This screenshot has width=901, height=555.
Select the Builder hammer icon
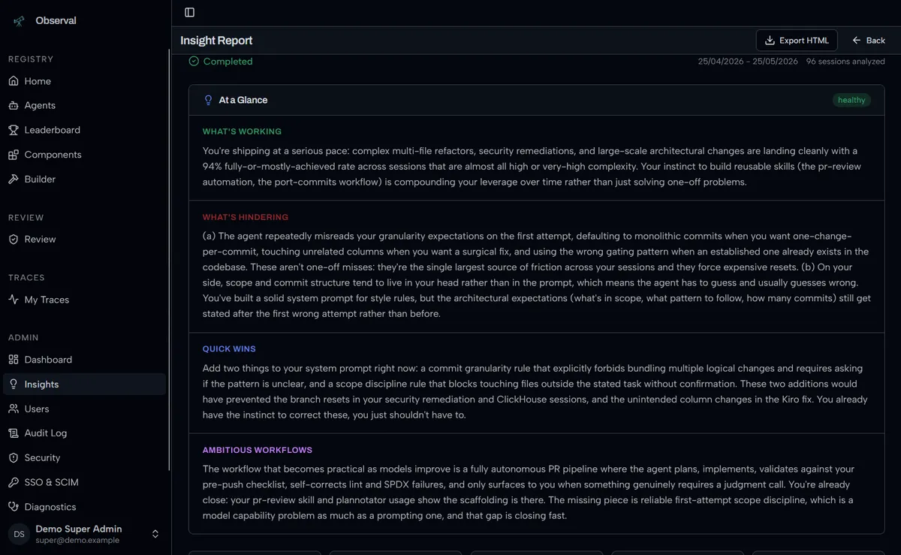tap(14, 179)
